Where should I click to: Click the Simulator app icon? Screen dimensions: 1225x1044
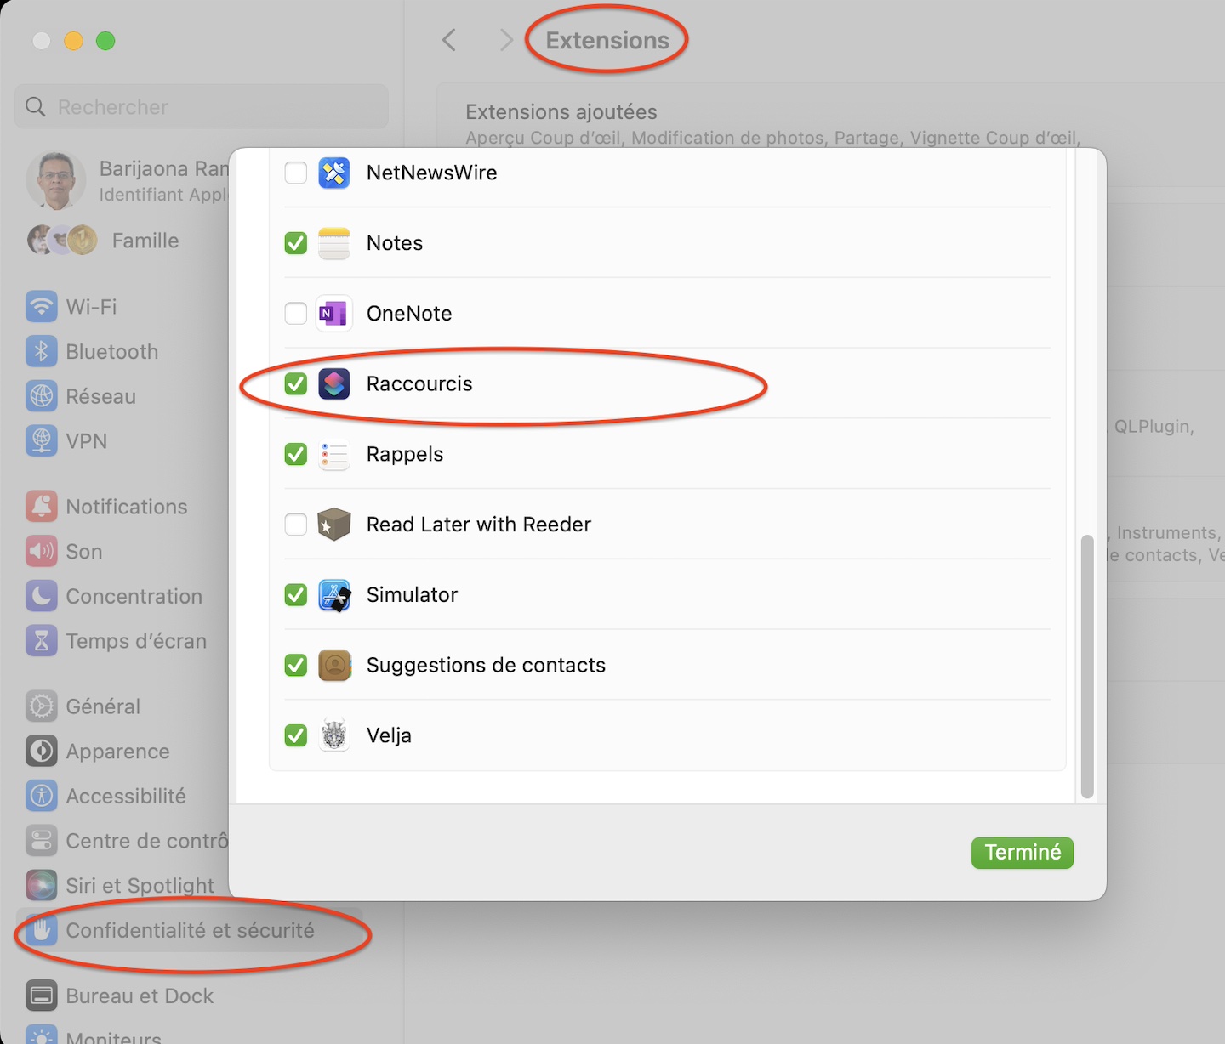click(334, 595)
